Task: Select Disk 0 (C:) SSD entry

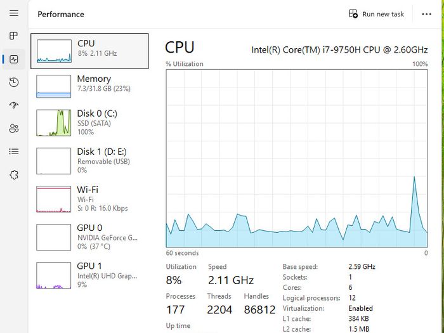Action: 89,122
